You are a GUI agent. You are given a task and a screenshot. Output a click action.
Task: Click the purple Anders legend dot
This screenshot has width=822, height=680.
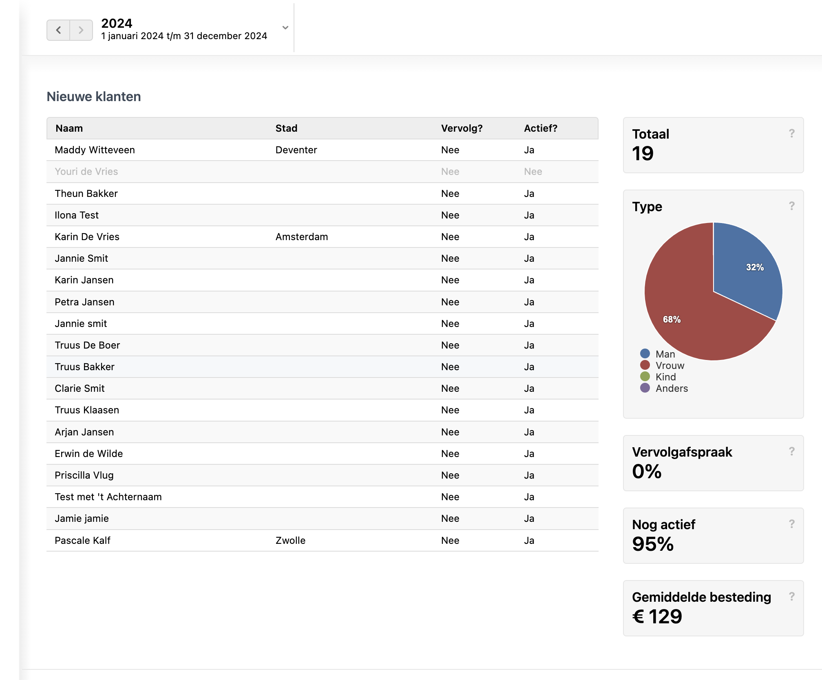pyautogui.click(x=645, y=388)
